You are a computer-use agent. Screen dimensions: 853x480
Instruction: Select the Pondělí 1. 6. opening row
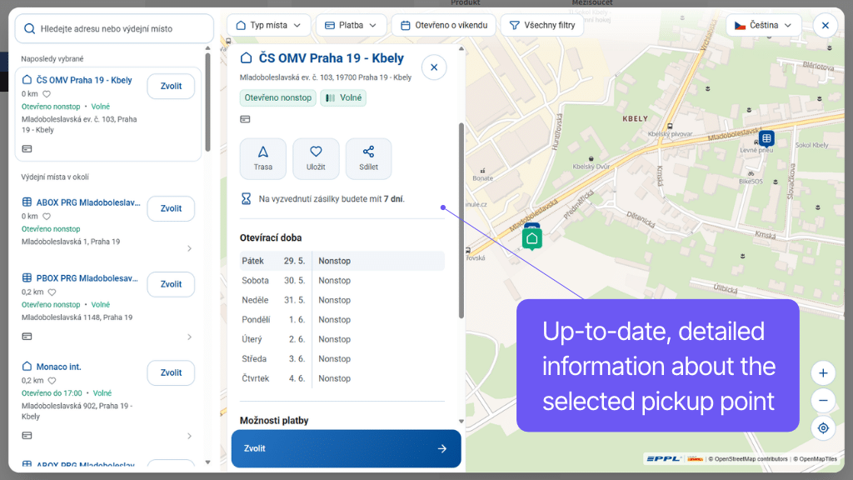(x=342, y=319)
